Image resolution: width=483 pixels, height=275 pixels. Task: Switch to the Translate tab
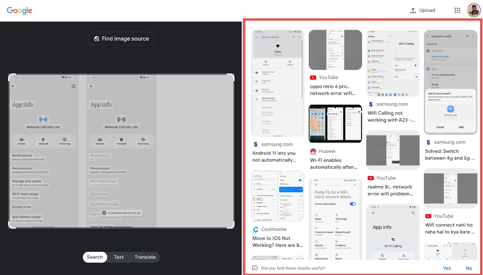tap(145, 257)
